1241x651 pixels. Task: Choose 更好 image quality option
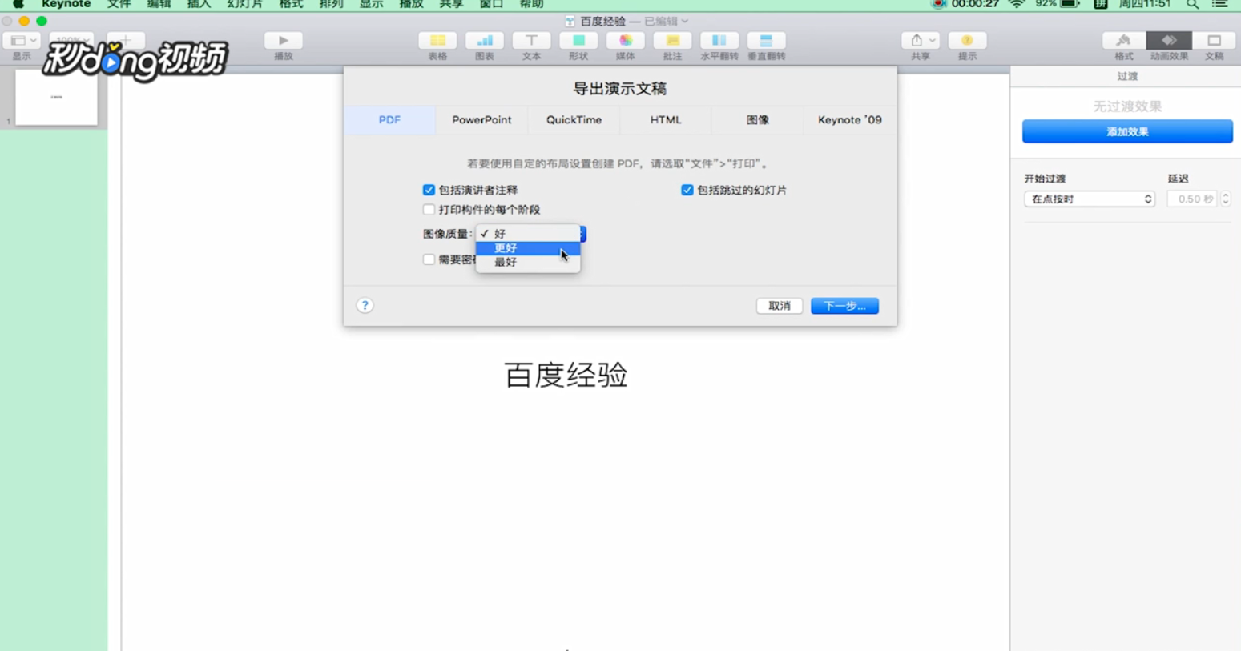[528, 248]
